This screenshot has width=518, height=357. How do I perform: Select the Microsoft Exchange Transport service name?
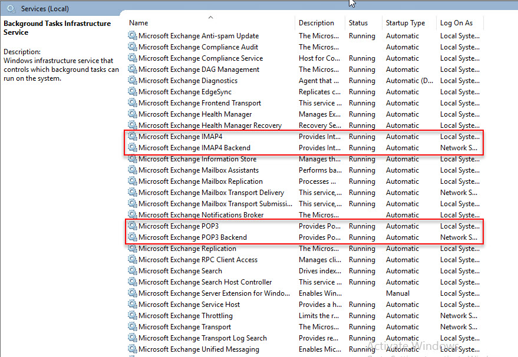coord(184,327)
